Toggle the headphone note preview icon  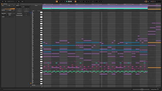point(31,12)
